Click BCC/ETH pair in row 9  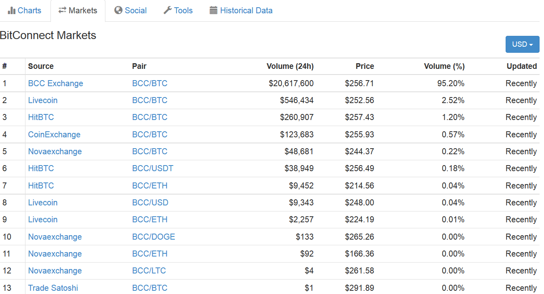(x=150, y=219)
